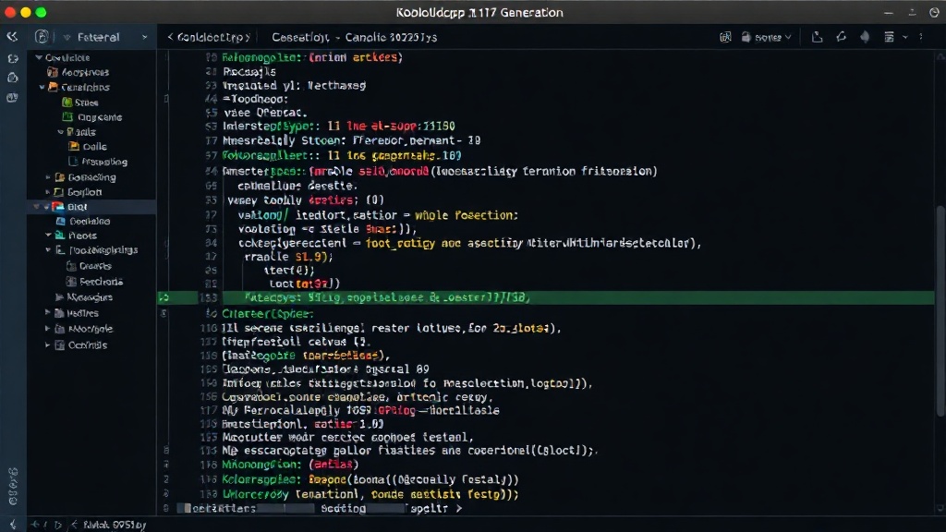Click the green Ctlareer code line below the highlight
946x532 pixels.
(x=267, y=314)
